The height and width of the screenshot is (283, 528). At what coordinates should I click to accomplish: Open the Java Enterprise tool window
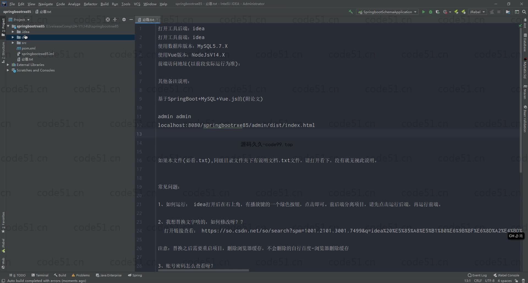coord(109,275)
